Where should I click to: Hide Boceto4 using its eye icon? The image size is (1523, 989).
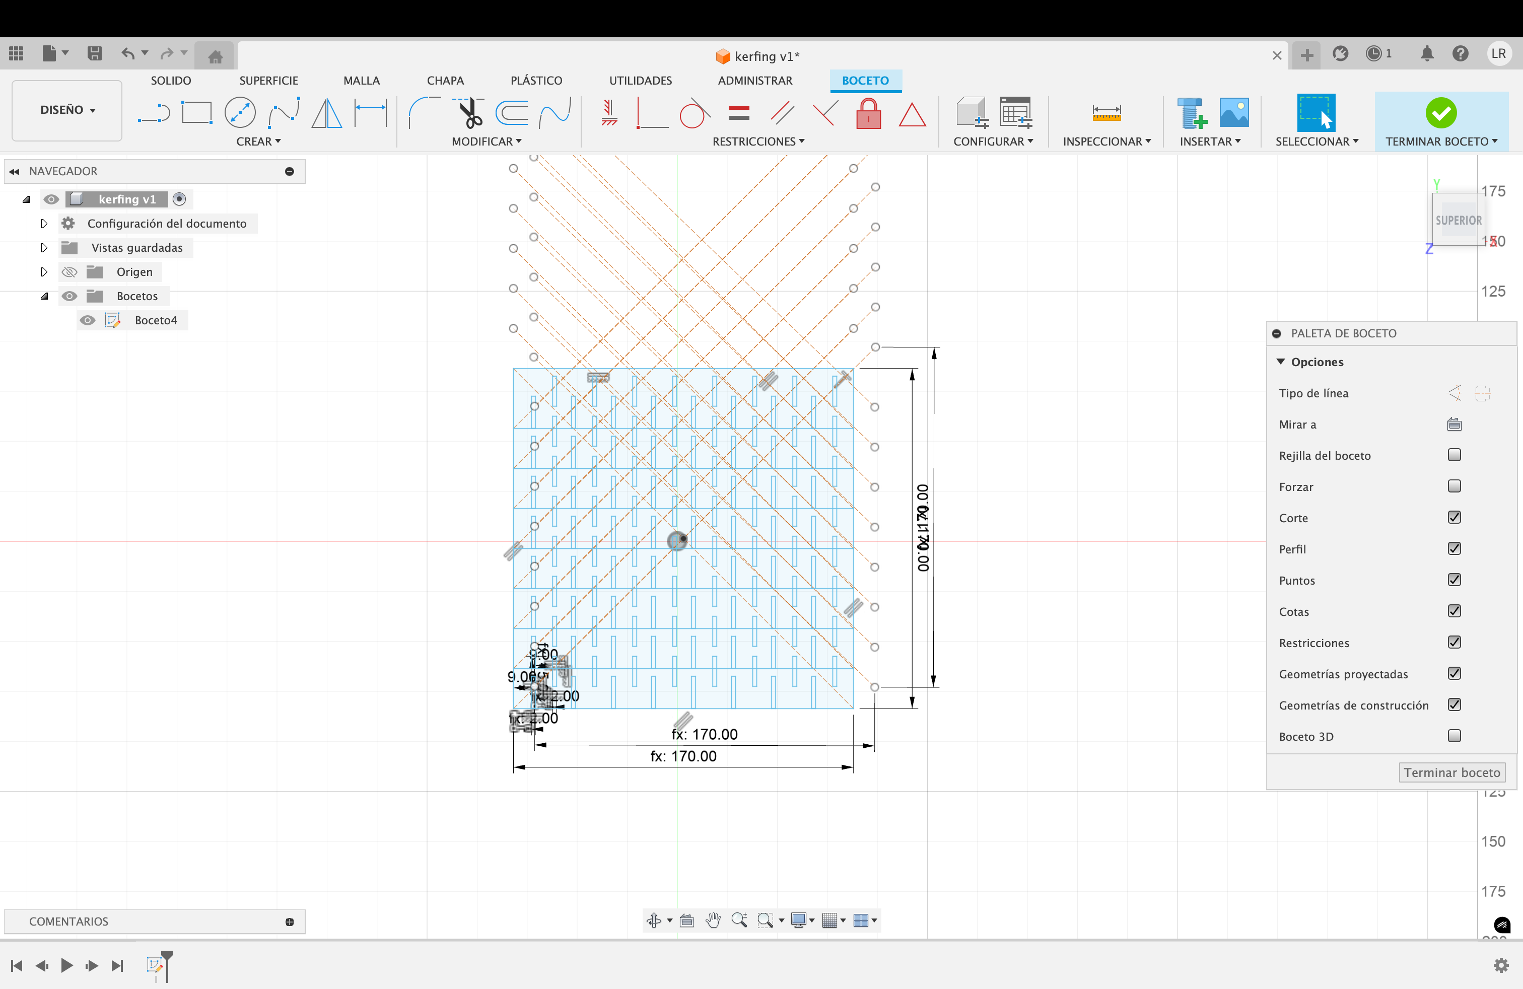tap(88, 320)
